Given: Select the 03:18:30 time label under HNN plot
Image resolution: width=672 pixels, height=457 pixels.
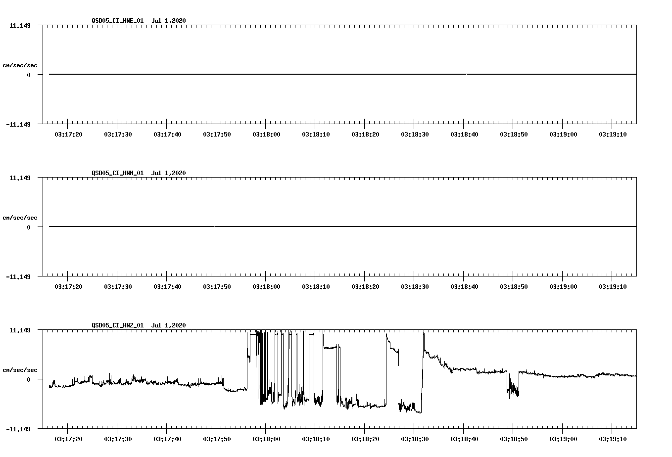Looking at the screenshot, I should (x=415, y=287).
